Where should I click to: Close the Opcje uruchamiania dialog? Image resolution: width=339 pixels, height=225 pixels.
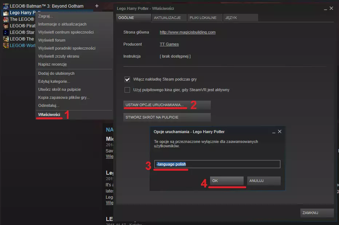(x=280, y=131)
